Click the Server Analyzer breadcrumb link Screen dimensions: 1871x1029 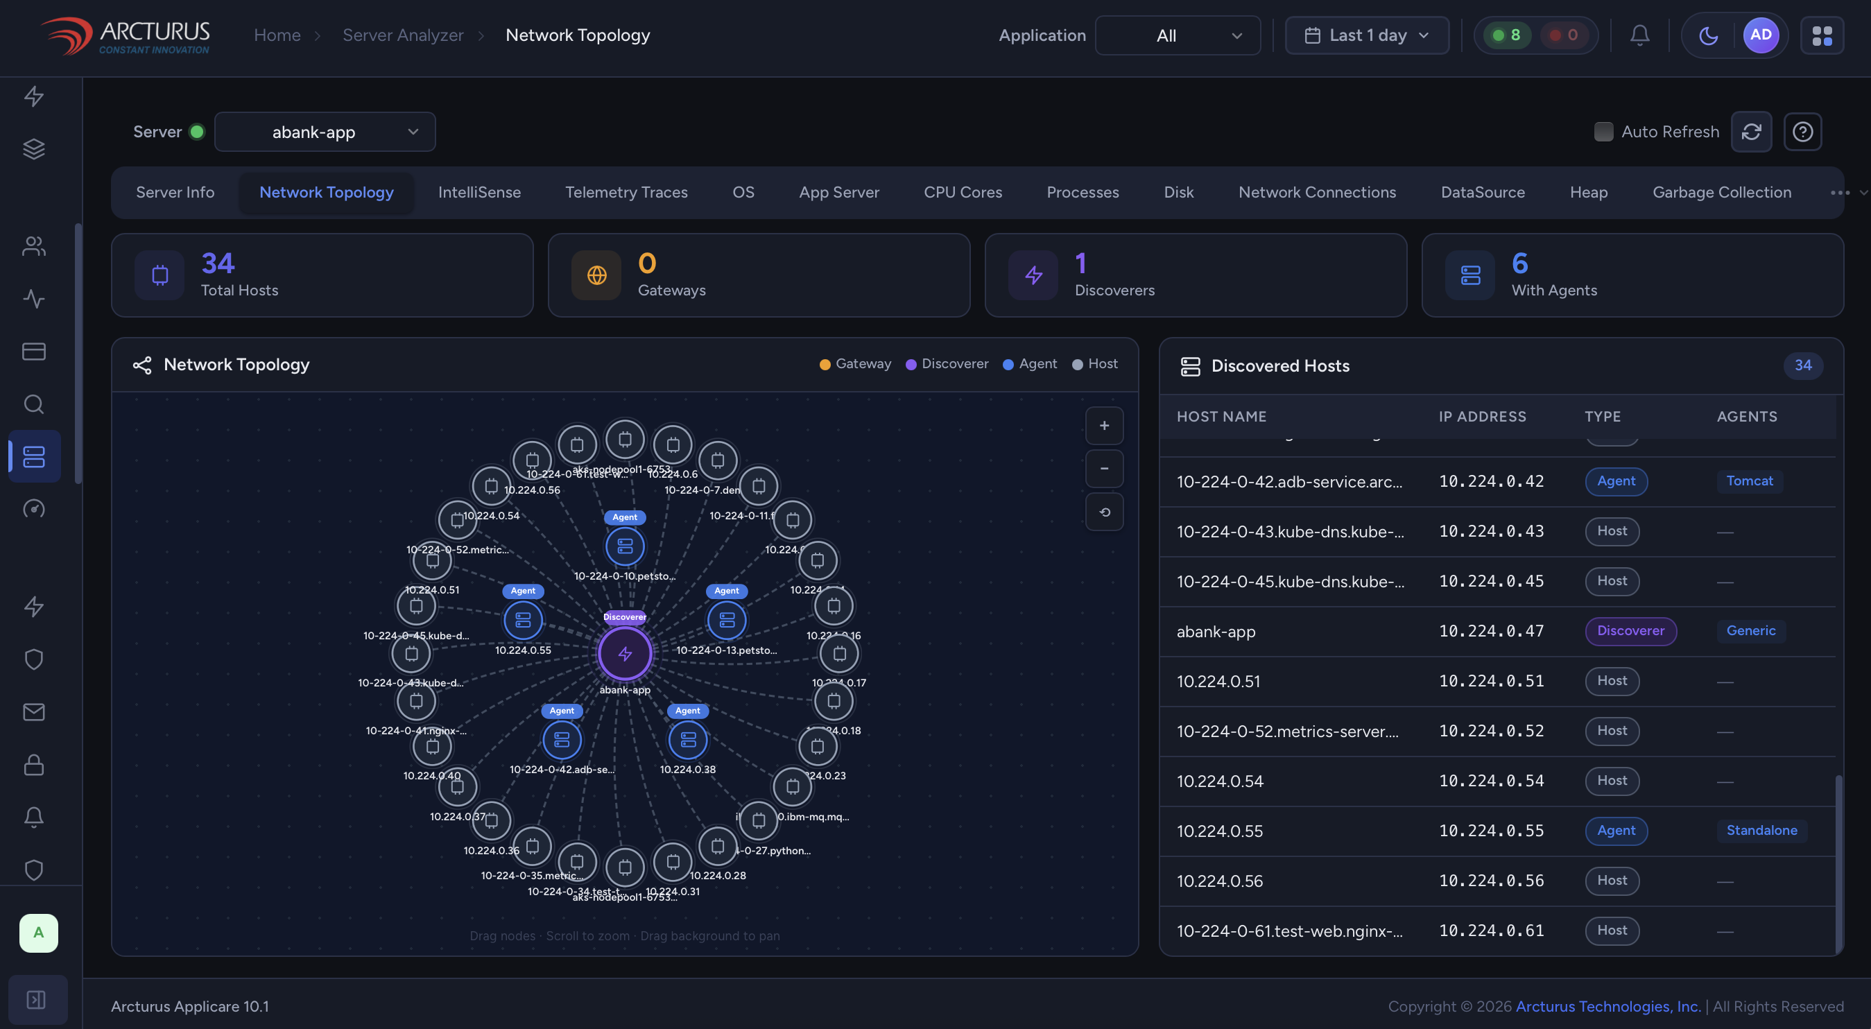click(x=402, y=35)
